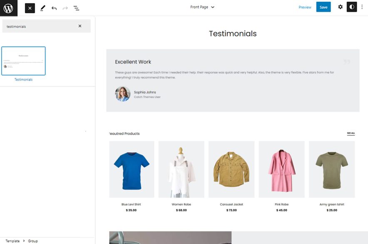The image size is (368, 244).
Task: Open the Options three-dot icon
Action: click(x=363, y=7)
